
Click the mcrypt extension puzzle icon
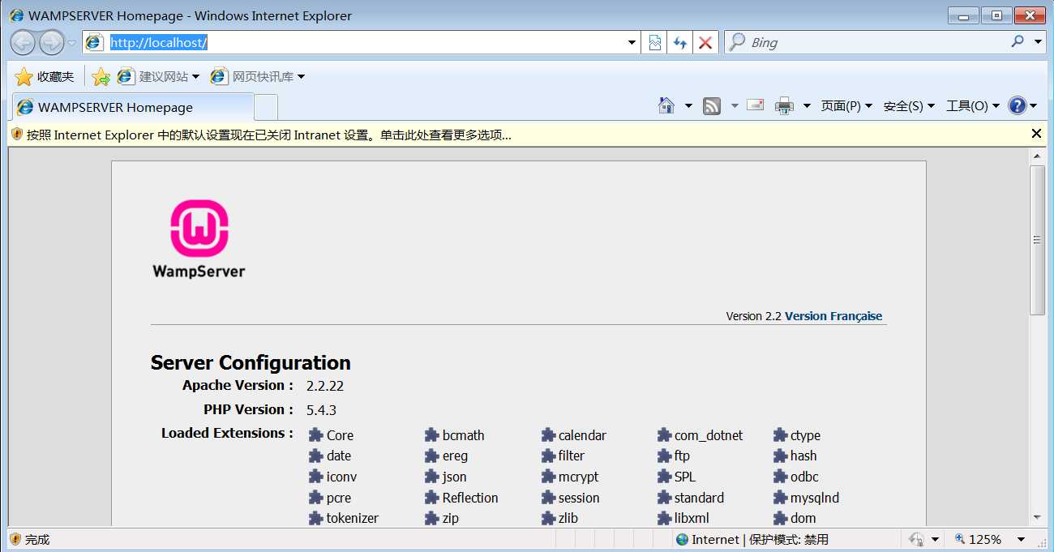pyautogui.click(x=547, y=477)
